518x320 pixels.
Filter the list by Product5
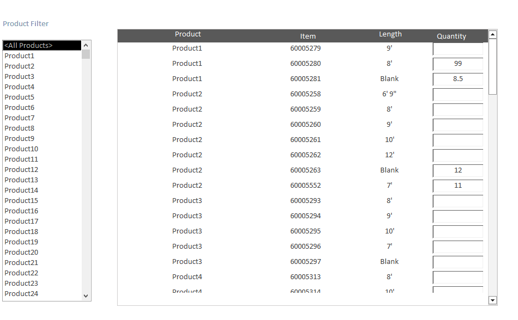coord(20,97)
